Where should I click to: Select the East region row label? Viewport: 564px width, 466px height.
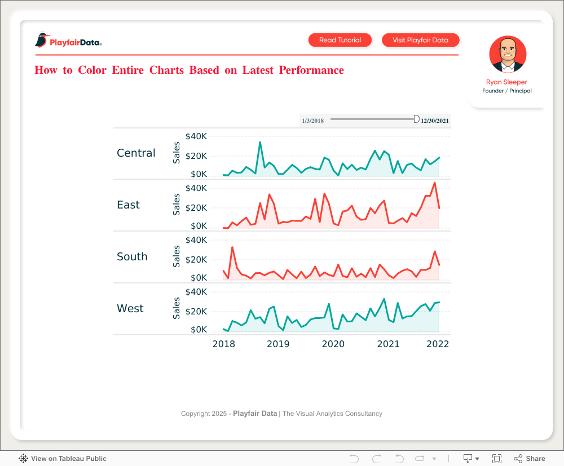coord(129,205)
